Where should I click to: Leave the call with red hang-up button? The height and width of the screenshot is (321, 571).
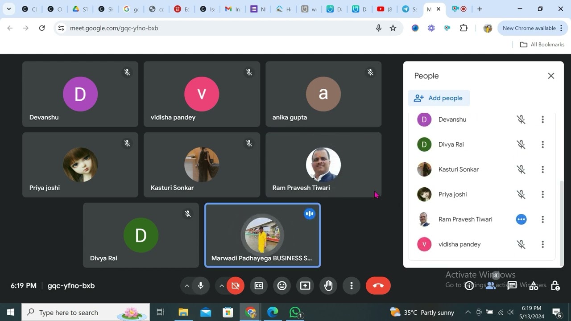(x=378, y=286)
